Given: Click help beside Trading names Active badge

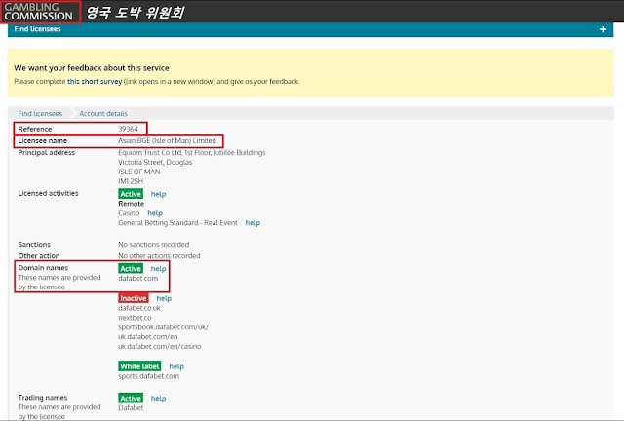Looking at the screenshot, I should click(158, 399).
